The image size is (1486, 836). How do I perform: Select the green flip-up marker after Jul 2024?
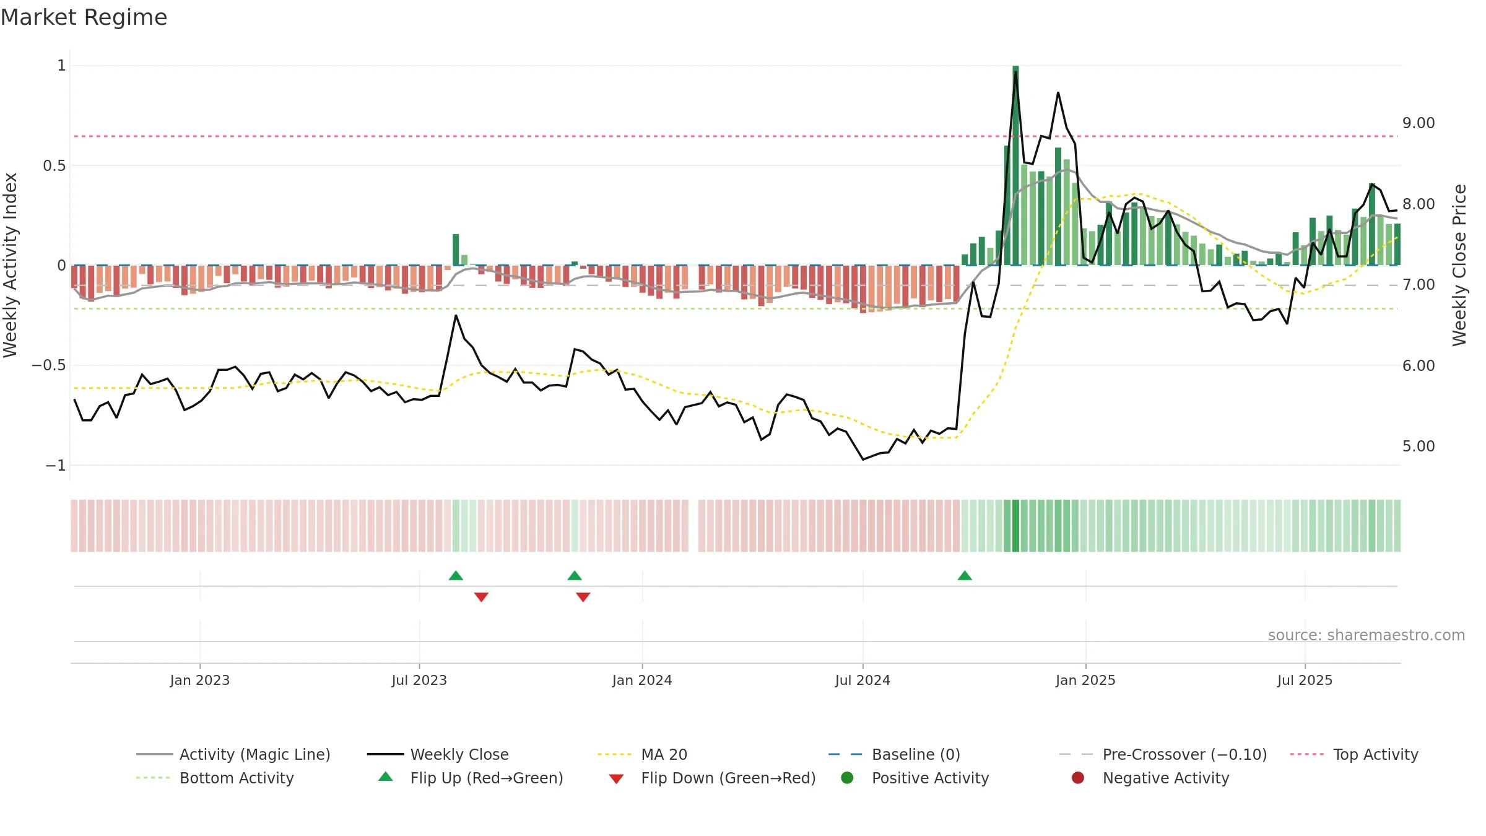pos(965,575)
